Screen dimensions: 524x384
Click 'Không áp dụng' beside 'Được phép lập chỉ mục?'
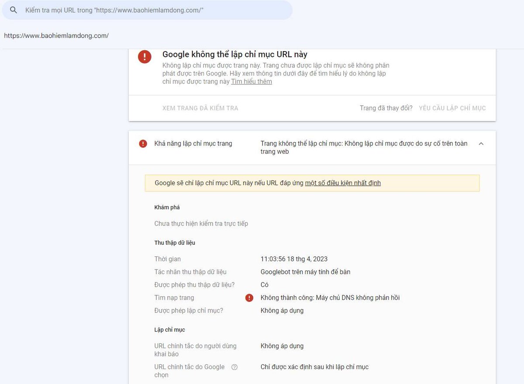[282, 311]
